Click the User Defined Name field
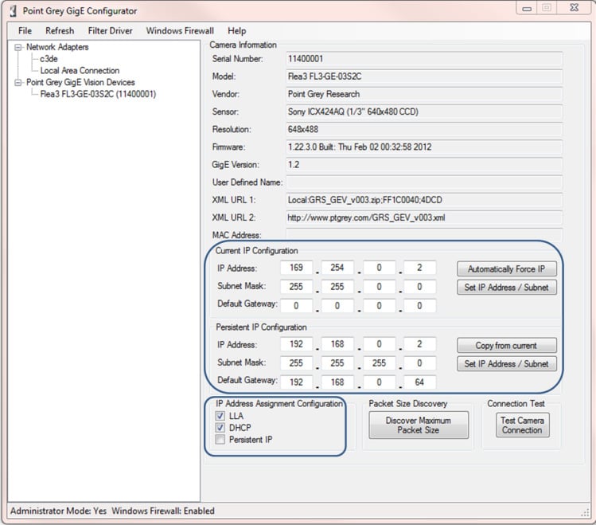This screenshot has height=525, width=596. coord(424,182)
